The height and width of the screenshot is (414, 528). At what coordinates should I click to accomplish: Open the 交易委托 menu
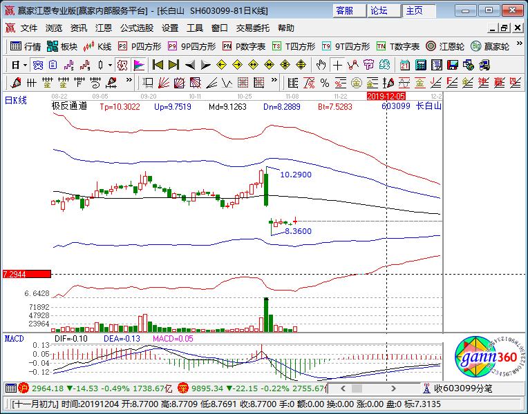pyautogui.click(x=252, y=28)
